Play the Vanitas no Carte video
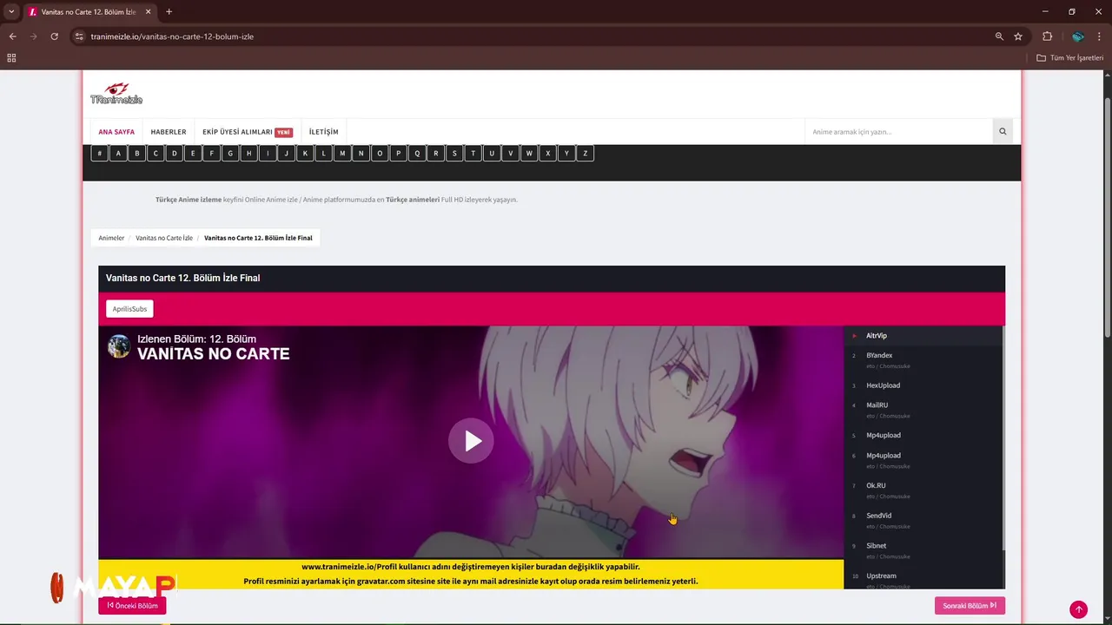The image size is (1112, 625). [x=471, y=441]
